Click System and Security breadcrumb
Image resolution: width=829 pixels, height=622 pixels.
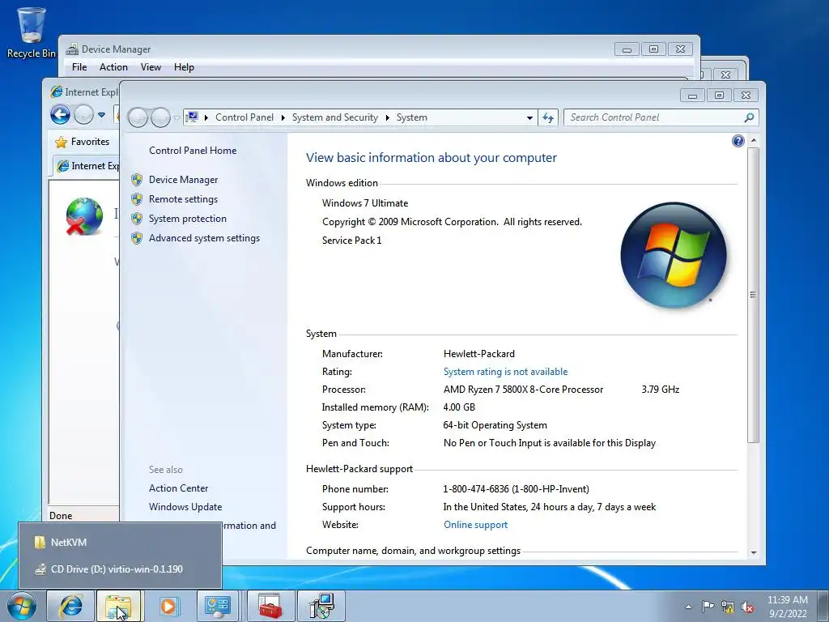pyautogui.click(x=334, y=117)
